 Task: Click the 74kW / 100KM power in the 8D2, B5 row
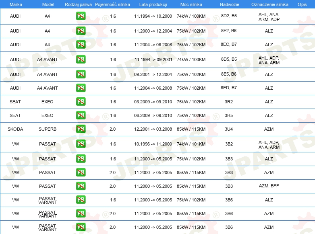tap(191, 16)
